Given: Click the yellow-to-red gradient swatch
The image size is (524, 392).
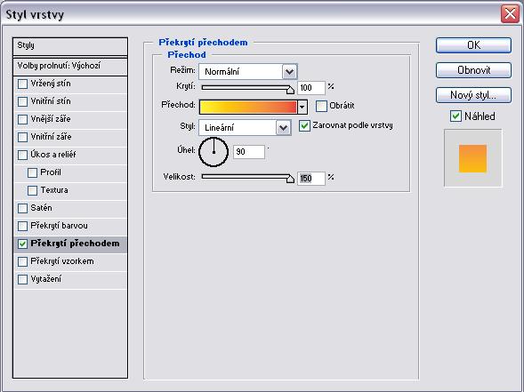Looking at the screenshot, I should click(x=248, y=108).
